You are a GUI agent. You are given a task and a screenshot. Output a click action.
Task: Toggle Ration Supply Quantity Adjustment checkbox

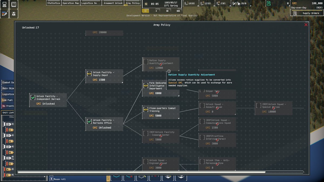146,62
